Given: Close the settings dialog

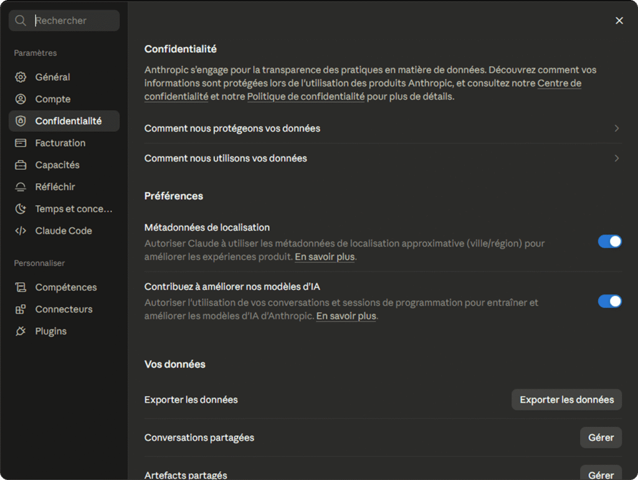Looking at the screenshot, I should (619, 21).
